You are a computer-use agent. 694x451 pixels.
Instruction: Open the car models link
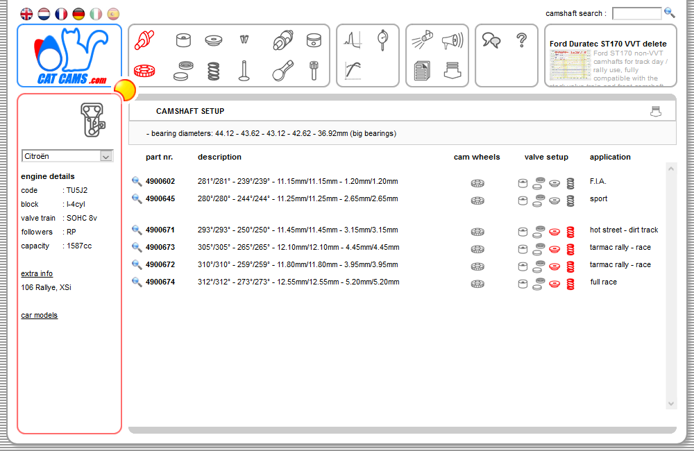[40, 315]
